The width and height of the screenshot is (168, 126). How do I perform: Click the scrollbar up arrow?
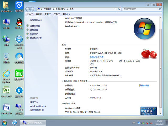click(x=160, y=18)
